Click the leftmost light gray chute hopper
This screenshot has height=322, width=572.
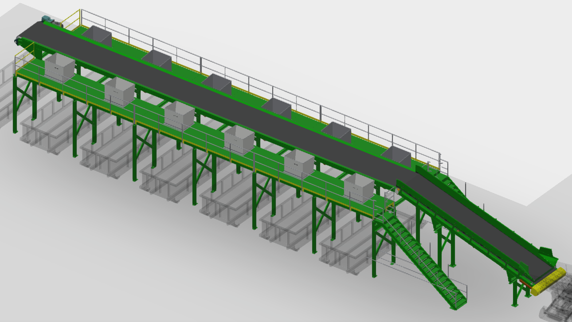(x=59, y=68)
